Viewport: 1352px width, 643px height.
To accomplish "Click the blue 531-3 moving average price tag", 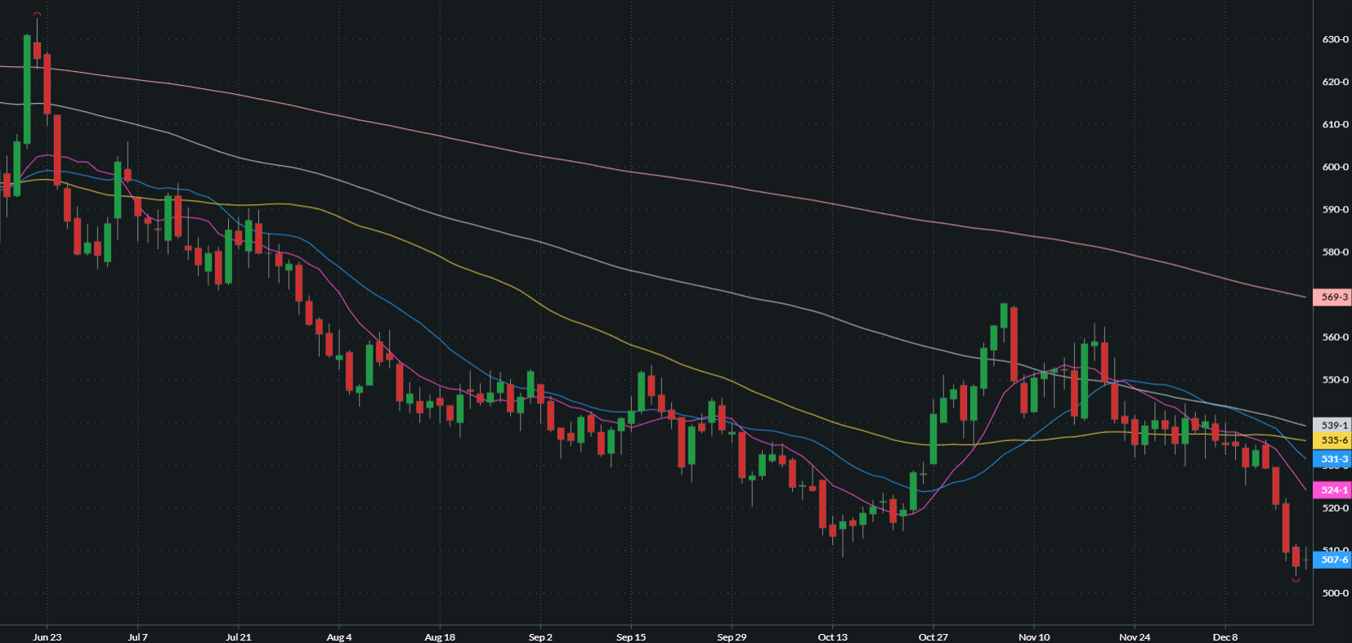I will (1332, 459).
